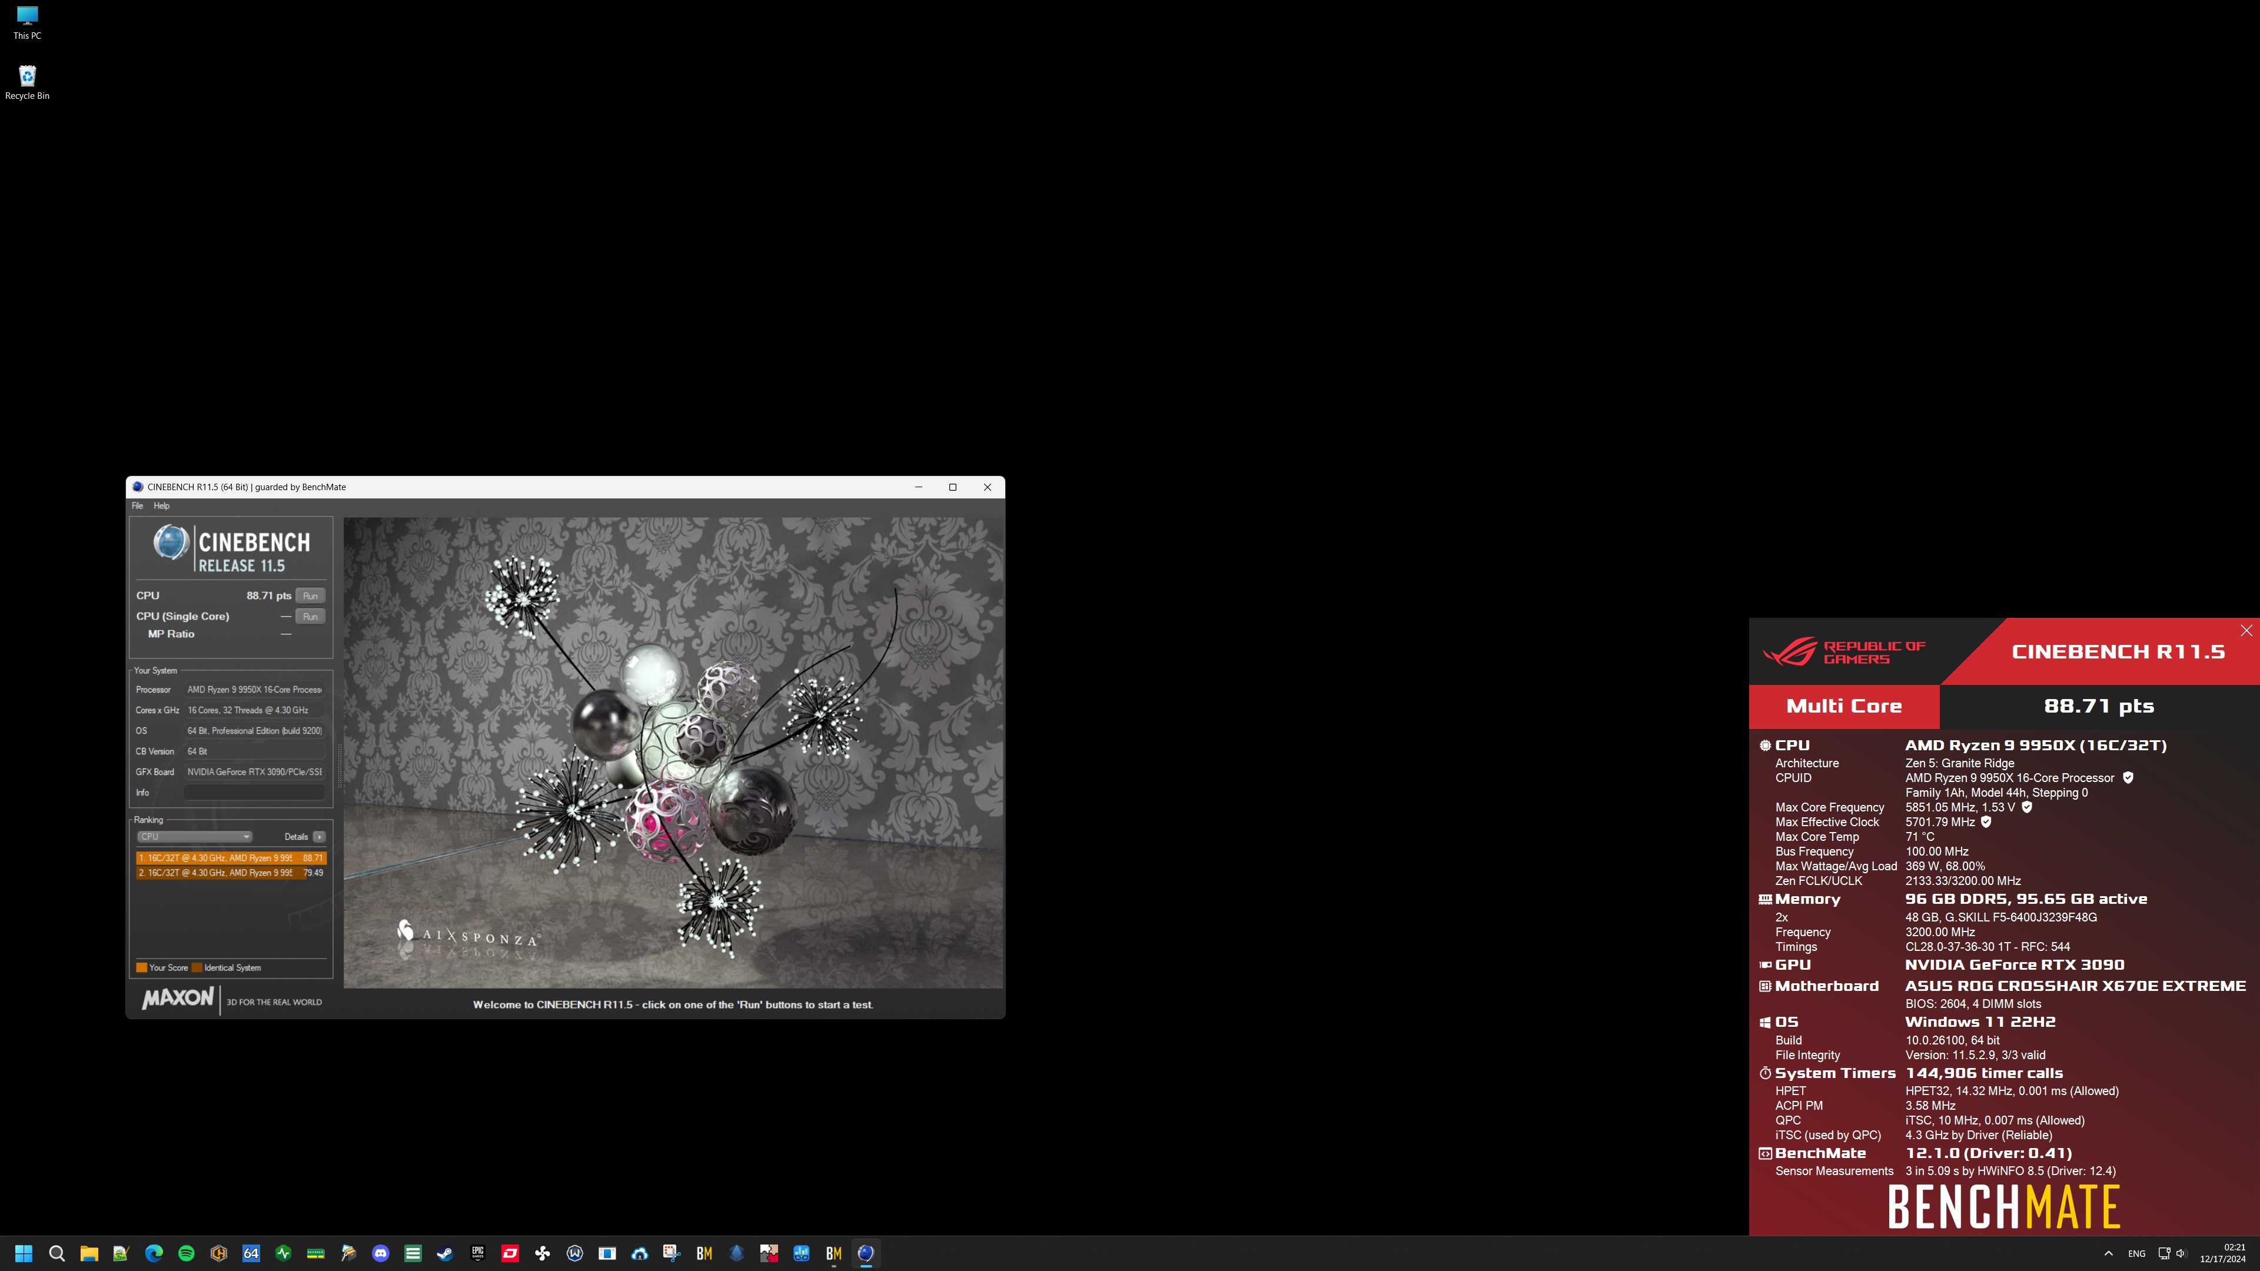Open Notepad++ from the taskbar

pyautogui.click(x=121, y=1253)
